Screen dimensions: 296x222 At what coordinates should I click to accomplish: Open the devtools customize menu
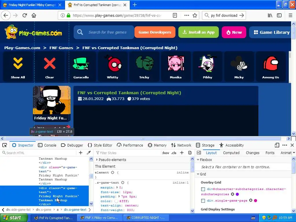pos(285,145)
